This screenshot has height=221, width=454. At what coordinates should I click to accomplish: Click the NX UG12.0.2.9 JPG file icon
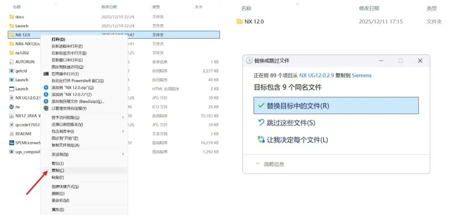click(12, 98)
